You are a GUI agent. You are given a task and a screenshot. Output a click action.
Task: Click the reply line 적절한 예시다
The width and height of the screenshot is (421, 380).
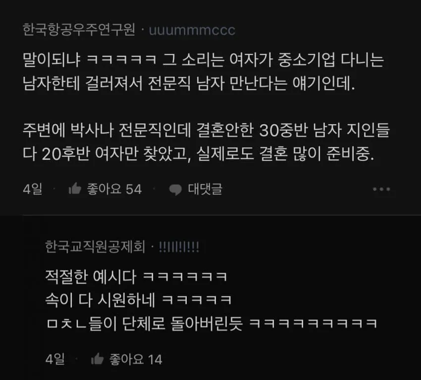click(136, 277)
